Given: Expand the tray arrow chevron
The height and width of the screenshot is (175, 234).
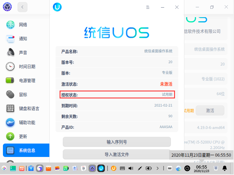Looking at the screenshot, I should (x=157, y=168).
